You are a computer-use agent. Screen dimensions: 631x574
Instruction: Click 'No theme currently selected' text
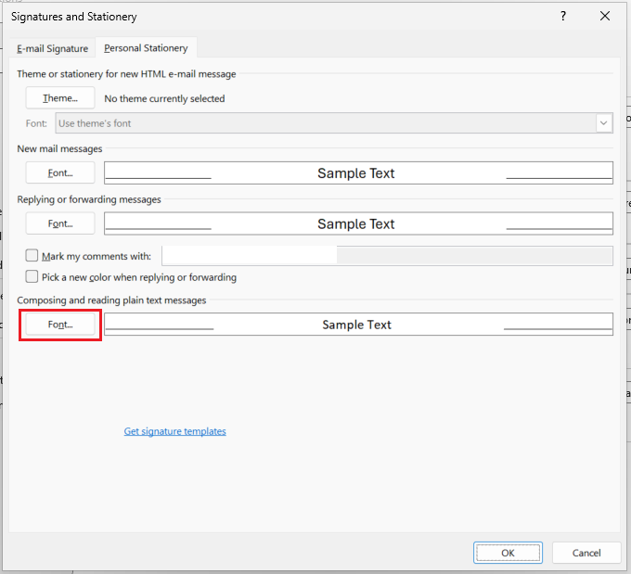coord(164,98)
